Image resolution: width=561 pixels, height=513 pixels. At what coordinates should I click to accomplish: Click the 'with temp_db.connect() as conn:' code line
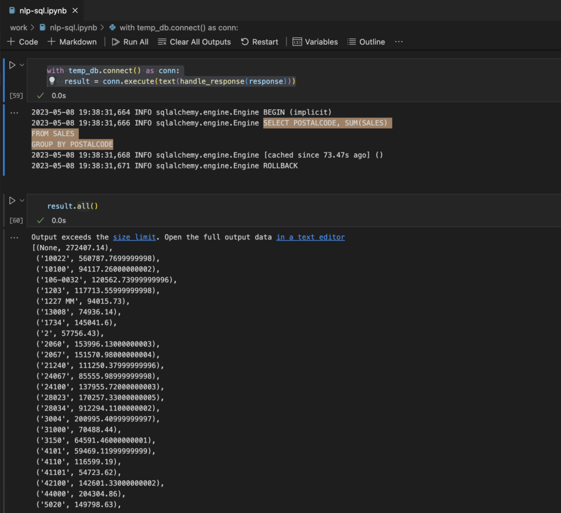(x=113, y=71)
